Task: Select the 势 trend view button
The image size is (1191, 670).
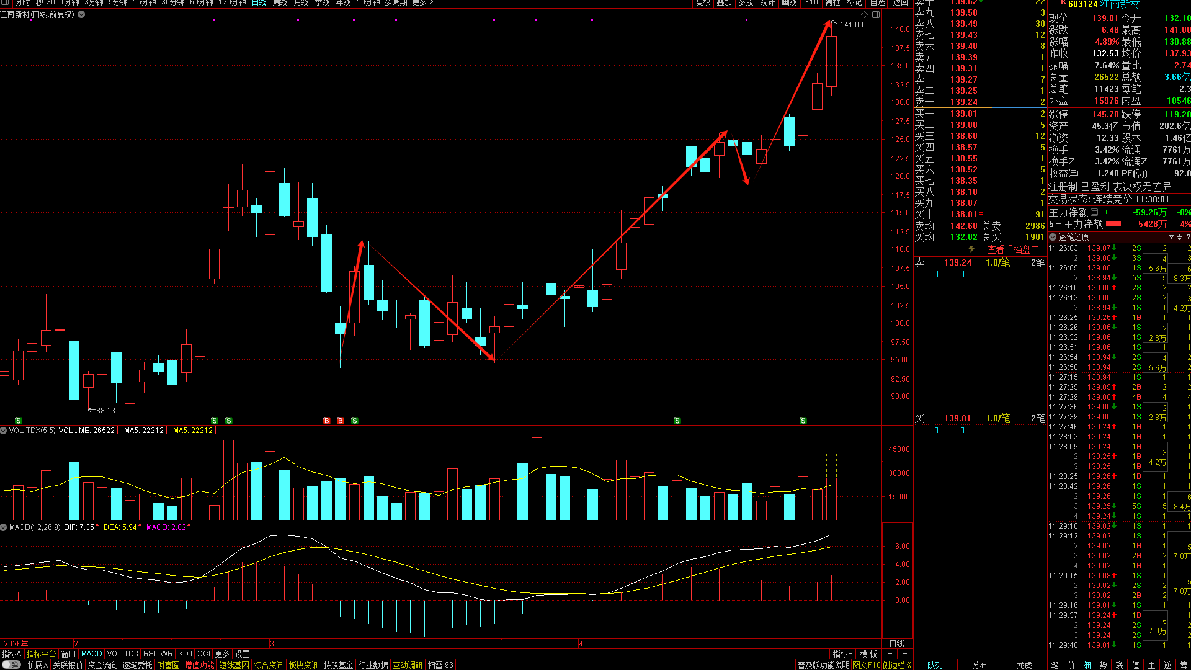Action: pyautogui.click(x=1104, y=665)
